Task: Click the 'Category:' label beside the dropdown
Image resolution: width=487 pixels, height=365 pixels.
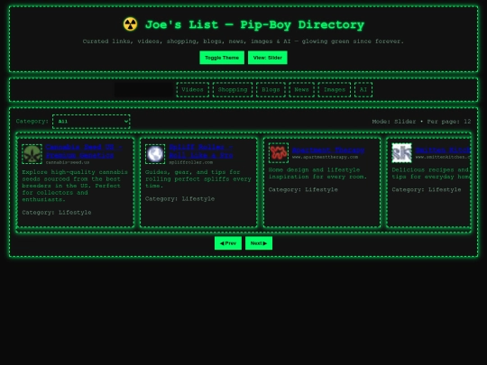Action: click(x=32, y=121)
